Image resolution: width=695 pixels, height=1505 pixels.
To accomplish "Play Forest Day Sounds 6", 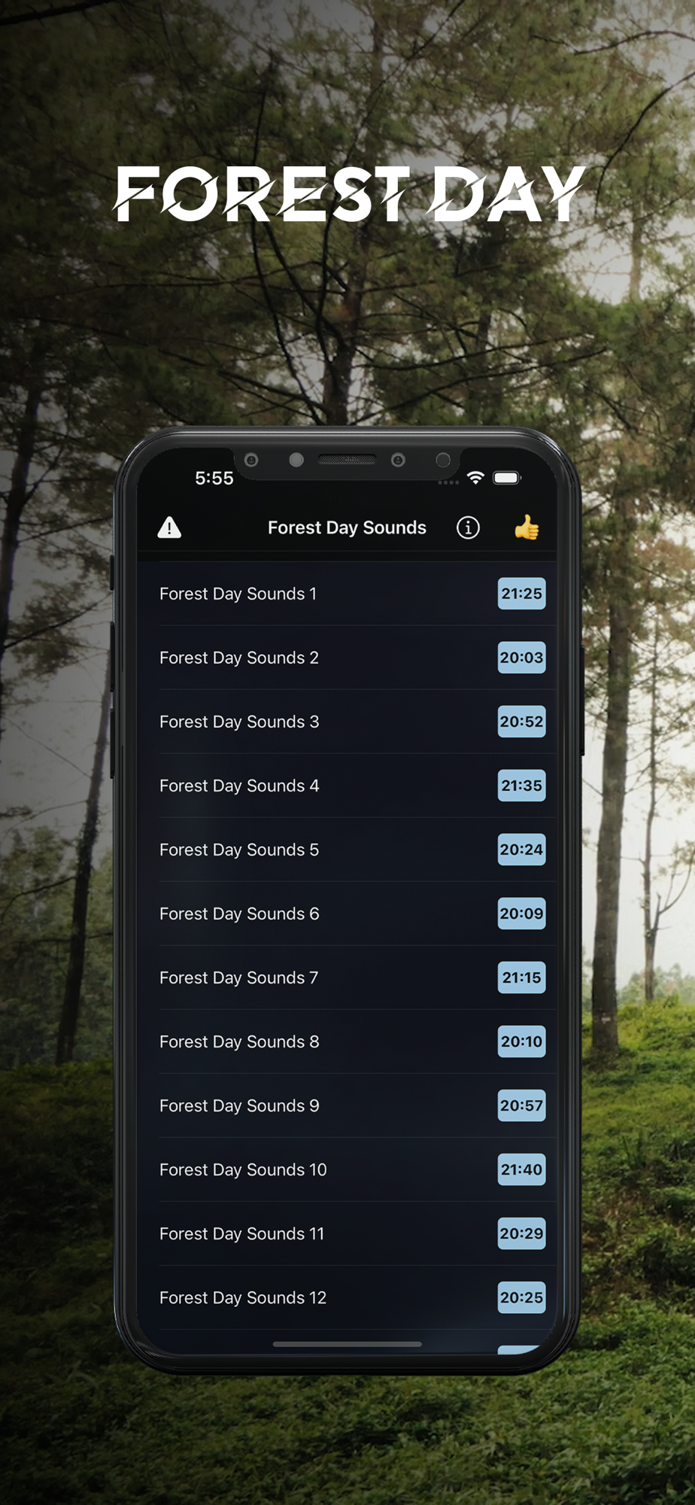I will coord(347,914).
